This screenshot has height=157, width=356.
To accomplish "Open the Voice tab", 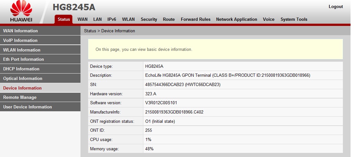I will coord(268,20).
